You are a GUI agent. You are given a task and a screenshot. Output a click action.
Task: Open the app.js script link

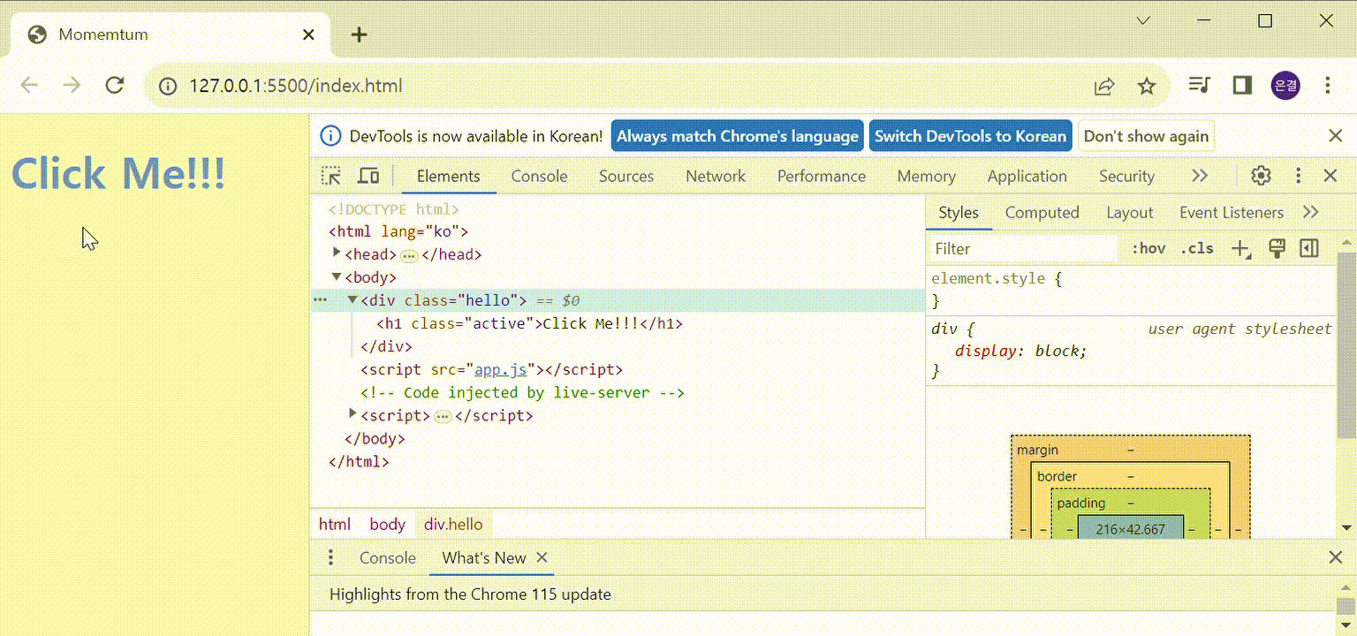point(501,369)
